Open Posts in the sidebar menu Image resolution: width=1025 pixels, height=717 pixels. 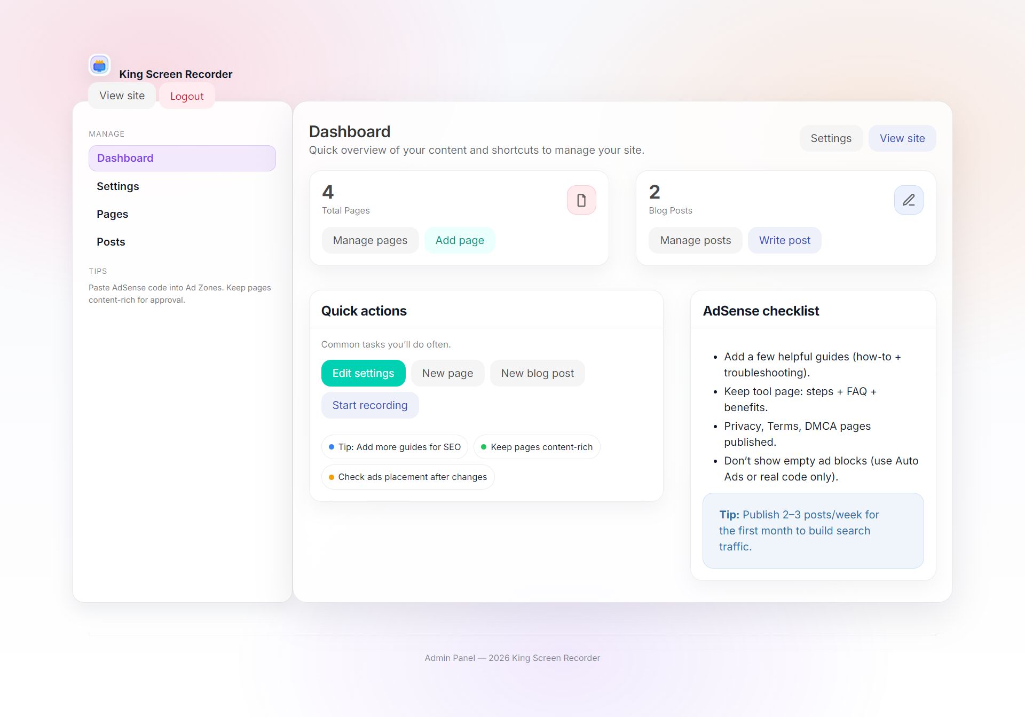111,242
